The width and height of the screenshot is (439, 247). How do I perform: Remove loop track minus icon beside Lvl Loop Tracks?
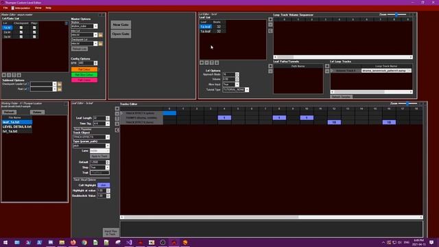click(x=327, y=71)
